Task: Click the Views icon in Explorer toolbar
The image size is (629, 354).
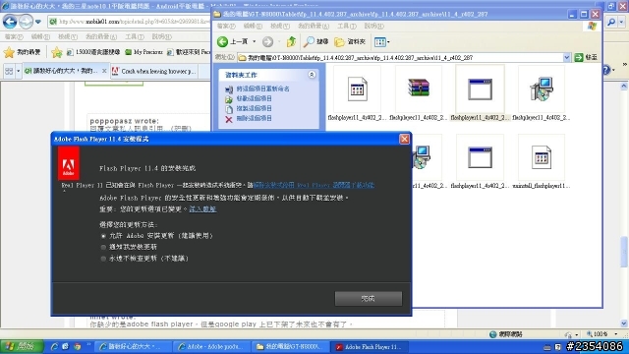Action: 379,41
